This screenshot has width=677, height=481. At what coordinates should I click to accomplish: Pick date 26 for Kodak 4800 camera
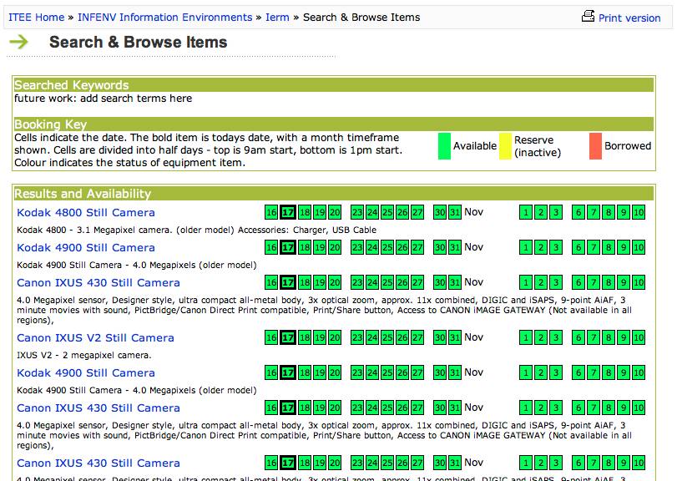(x=402, y=212)
